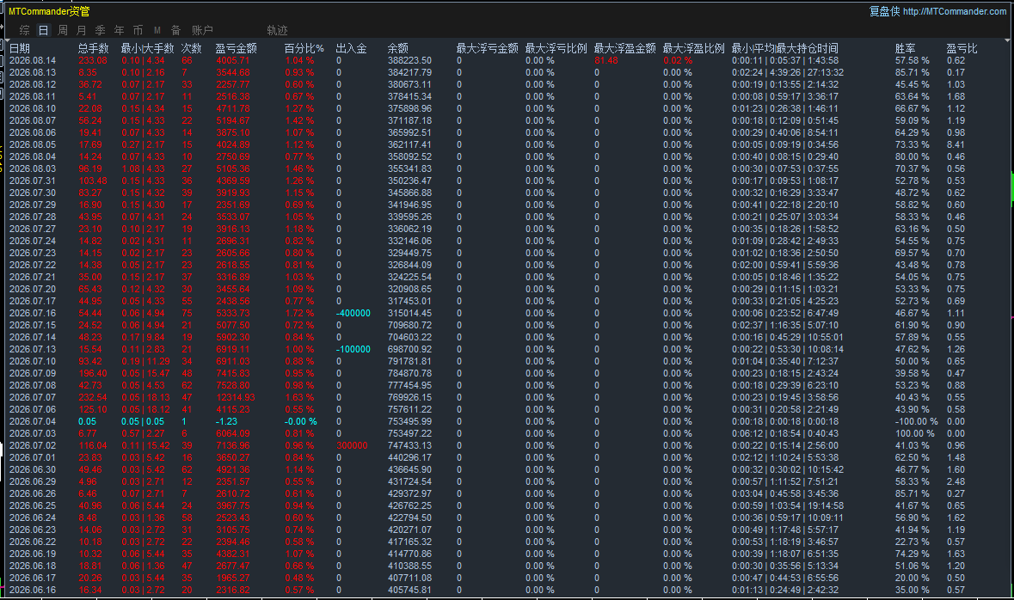Open the http://MTCommander.com link
The height and width of the screenshot is (600, 1014).
pos(955,11)
